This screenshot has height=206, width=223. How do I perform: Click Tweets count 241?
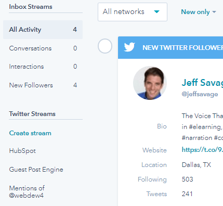point(187,194)
